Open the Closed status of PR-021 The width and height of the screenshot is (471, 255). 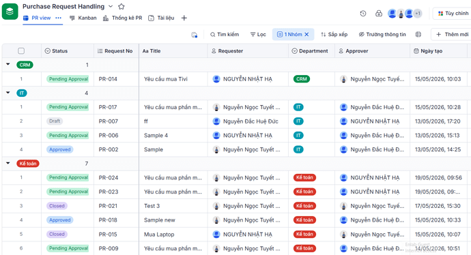pos(57,206)
